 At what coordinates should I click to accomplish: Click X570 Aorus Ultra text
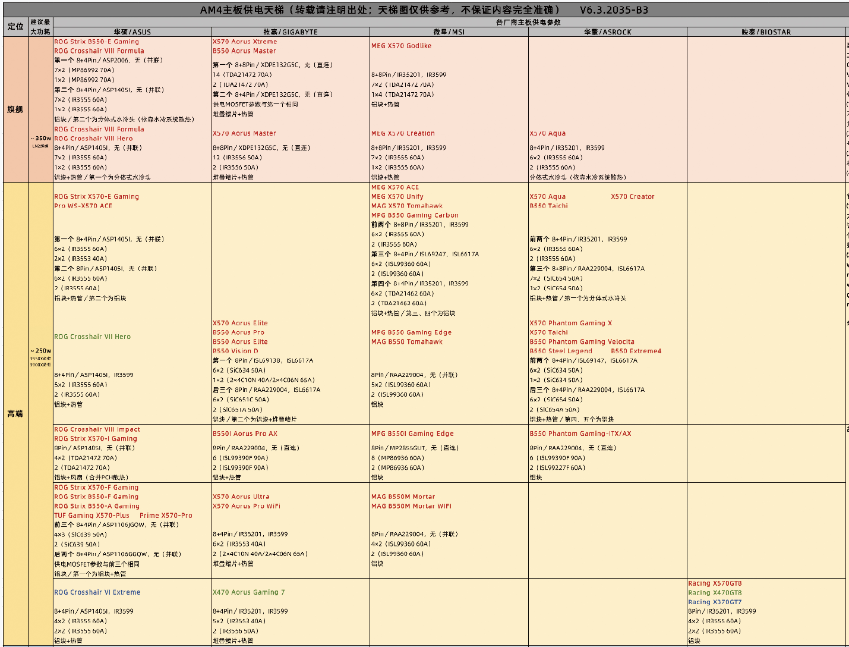click(x=241, y=497)
